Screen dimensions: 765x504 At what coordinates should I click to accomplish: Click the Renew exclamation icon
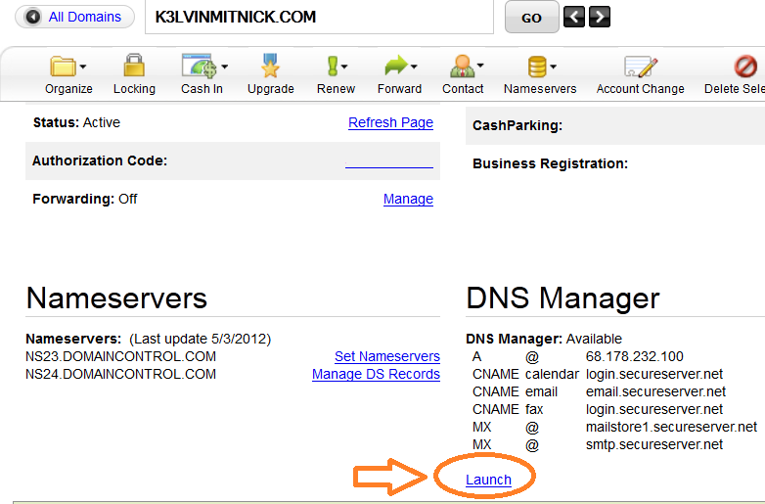pyautogui.click(x=333, y=67)
